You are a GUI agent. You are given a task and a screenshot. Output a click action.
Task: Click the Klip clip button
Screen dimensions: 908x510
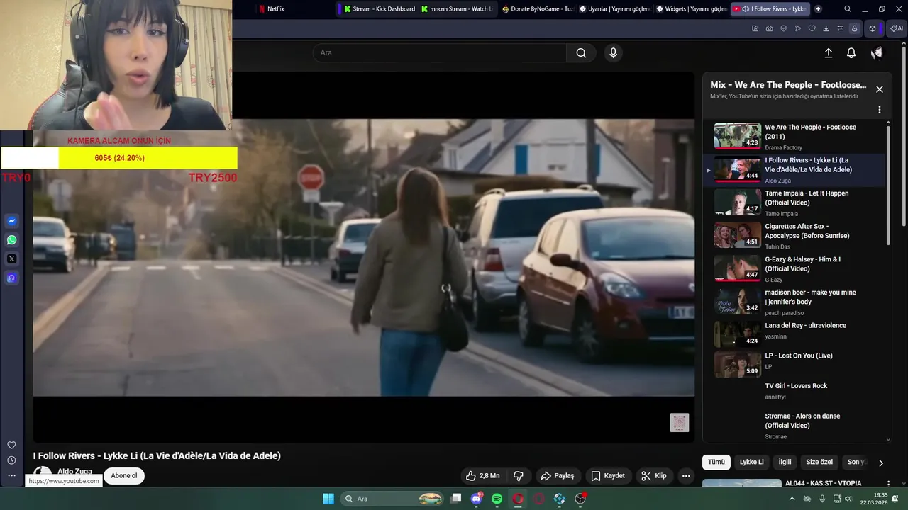coord(653,476)
